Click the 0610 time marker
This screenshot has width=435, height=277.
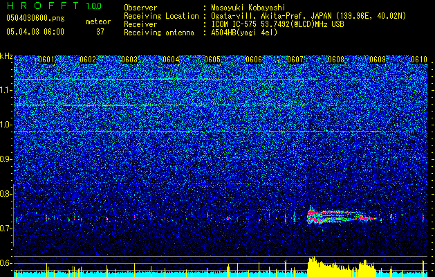tap(419, 60)
